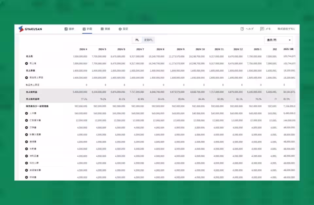Switch the view toggle to PL
Image resolution: width=314 pixels, height=205 pixels.
tap(137, 40)
